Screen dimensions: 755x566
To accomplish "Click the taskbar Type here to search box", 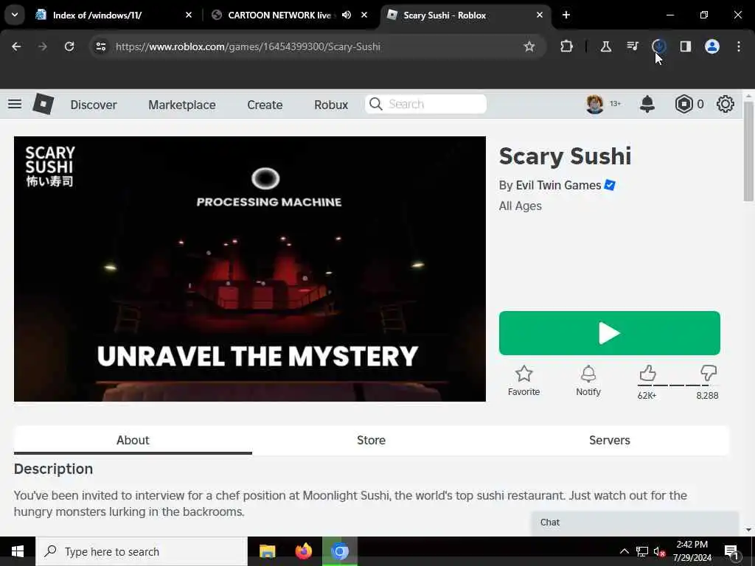I will [142, 551].
